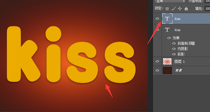Hide the 投影 drop shadow effect
The image size is (210, 112).
[x=174, y=54]
